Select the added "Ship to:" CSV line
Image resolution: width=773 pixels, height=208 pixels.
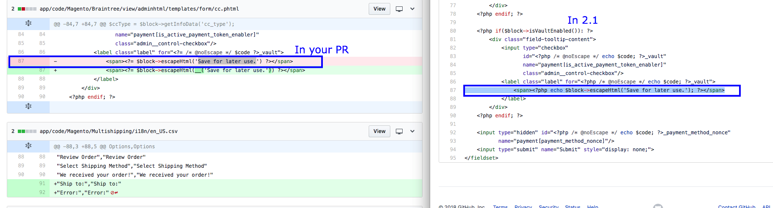click(236, 183)
